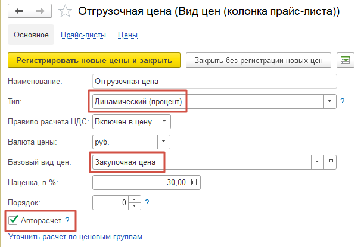Screen dimensions: 364x247
Task: Click Закрыть без регистрации новых цен
Action: click(259, 60)
